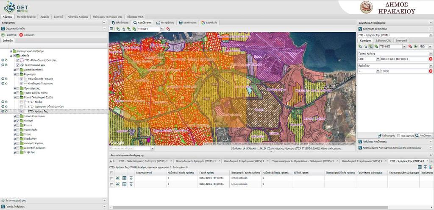Screen dimensions: 434x210
Task: Click the table details icon in second result row
Action: tap(124, 184)
